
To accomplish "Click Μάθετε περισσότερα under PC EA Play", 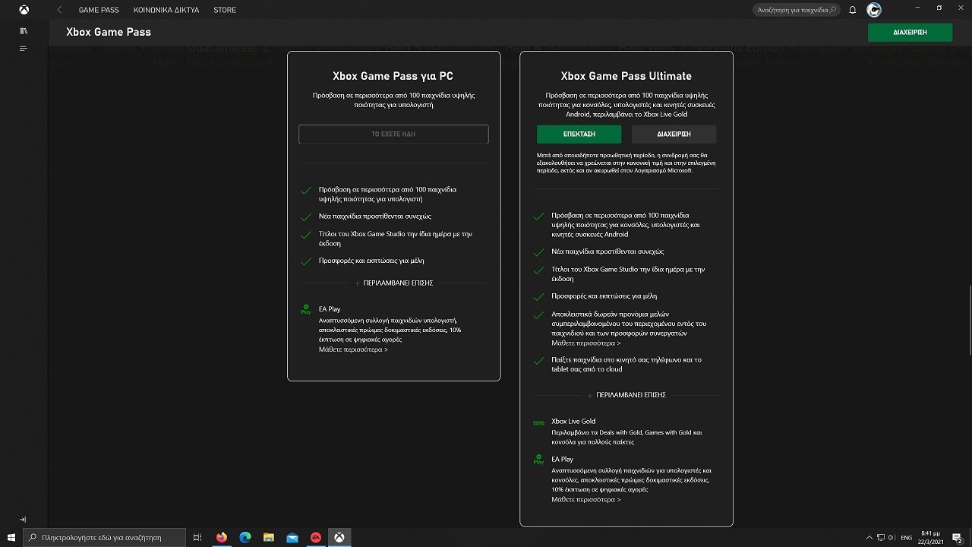I will coord(353,349).
